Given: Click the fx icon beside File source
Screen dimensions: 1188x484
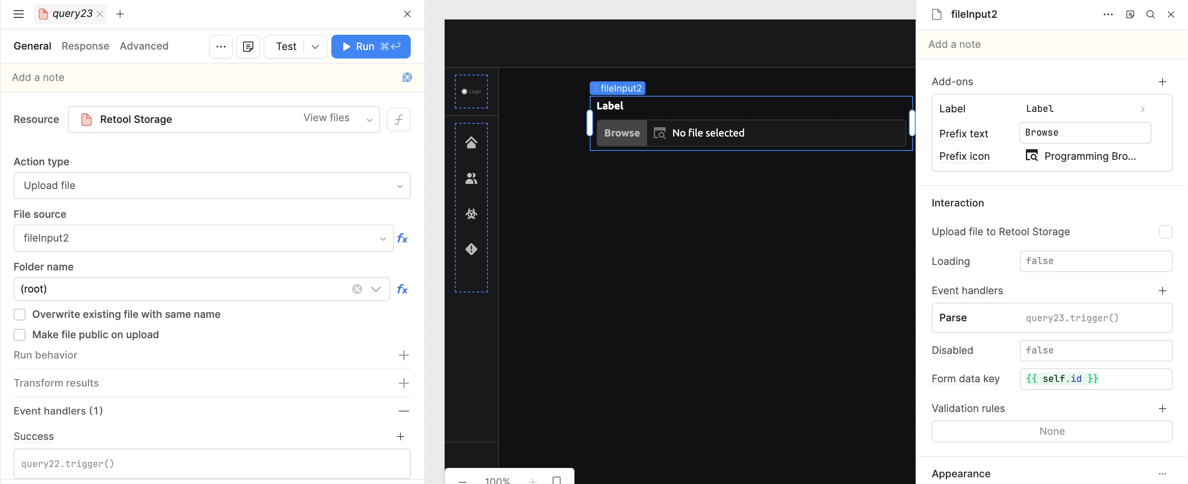Looking at the screenshot, I should coord(402,238).
